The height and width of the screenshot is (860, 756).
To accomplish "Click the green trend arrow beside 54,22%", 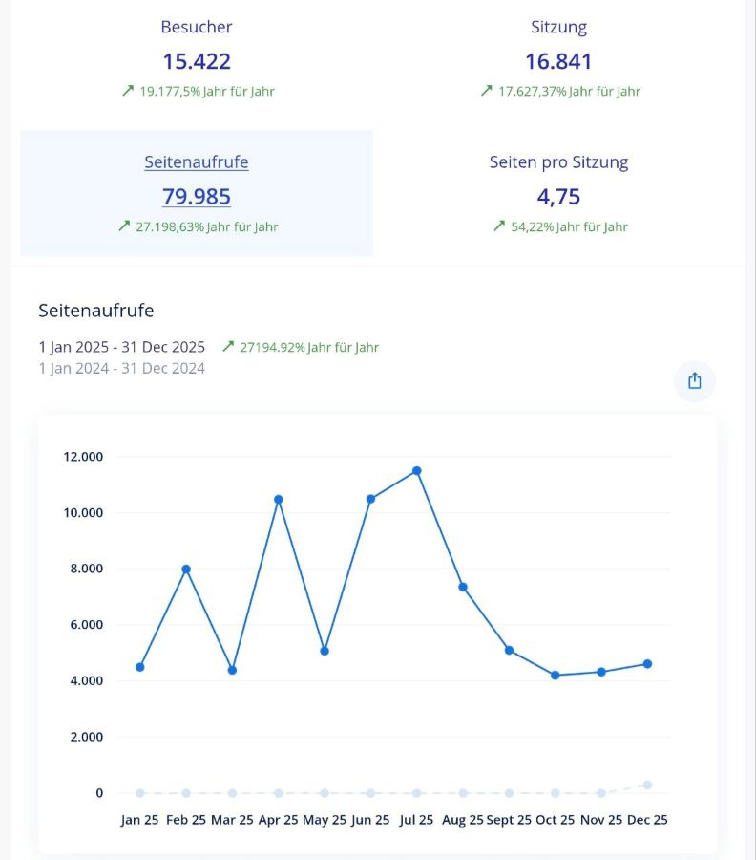I will (x=499, y=226).
